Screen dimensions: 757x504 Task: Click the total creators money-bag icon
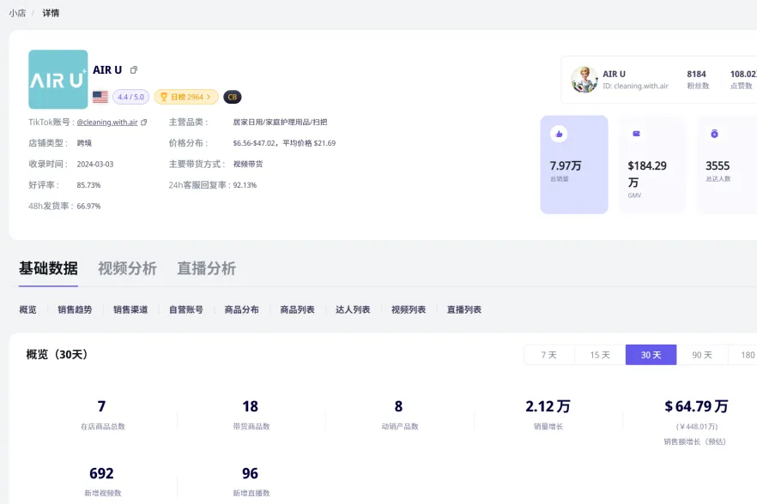pos(714,134)
